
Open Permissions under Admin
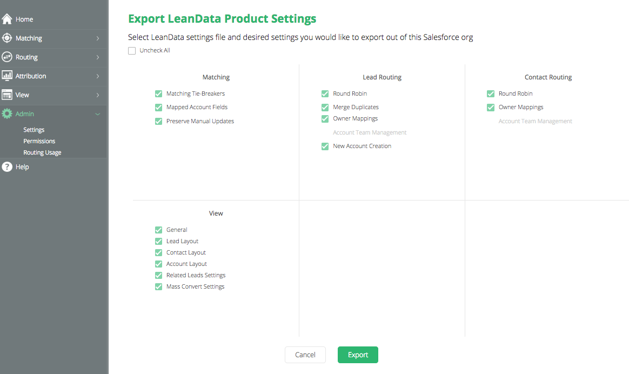pyautogui.click(x=39, y=141)
